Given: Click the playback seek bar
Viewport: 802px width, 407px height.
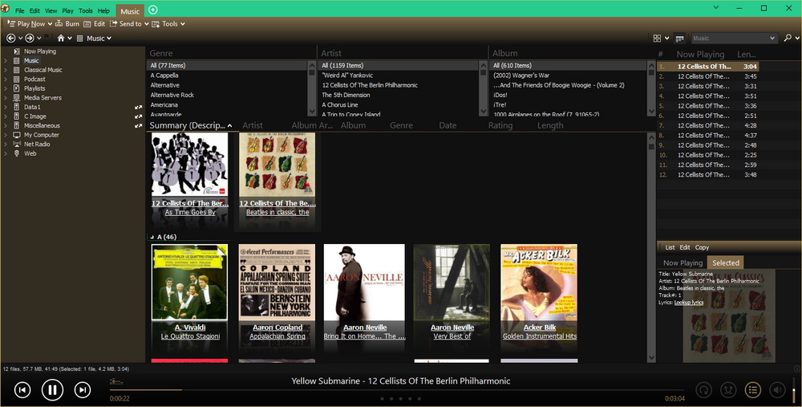Looking at the screenshot, I should pos(397,390).
